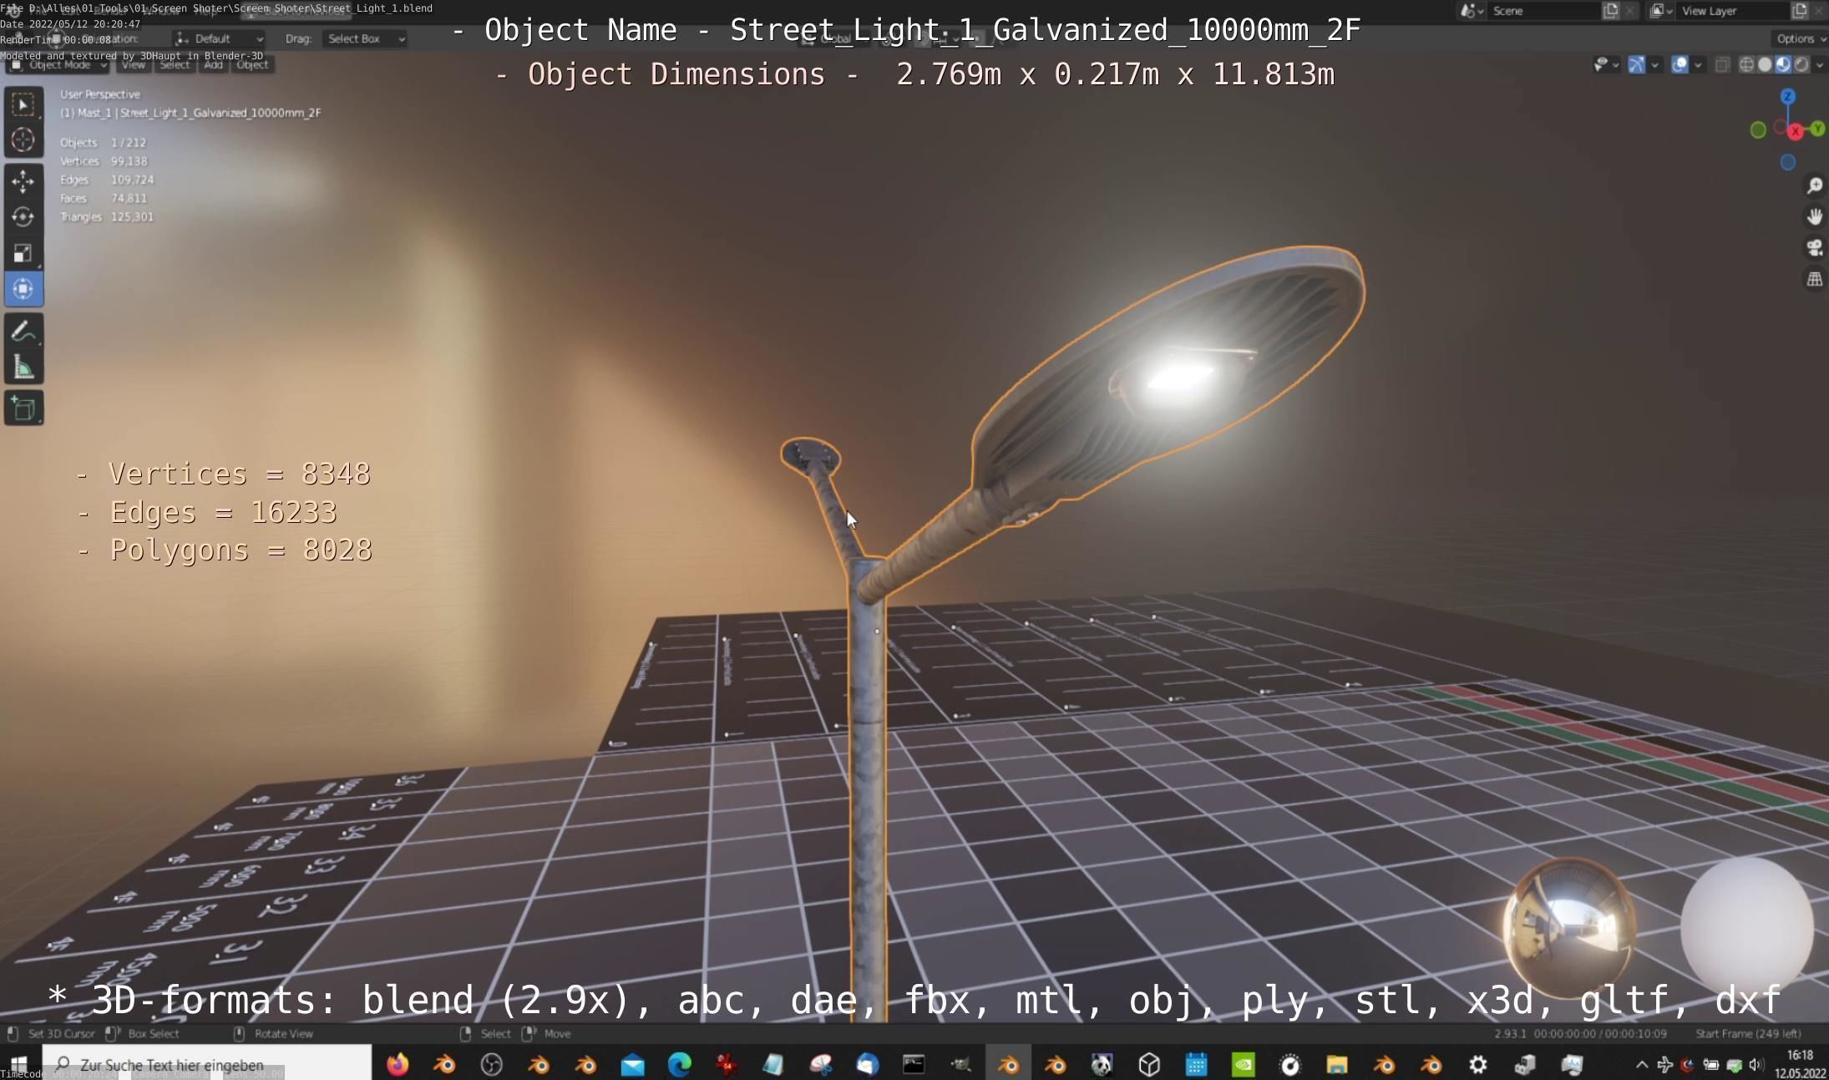Switch to Rendered shading
Image resolution: width=1829 pixels, height=1080 pixels.
(x=1801, y=64)
